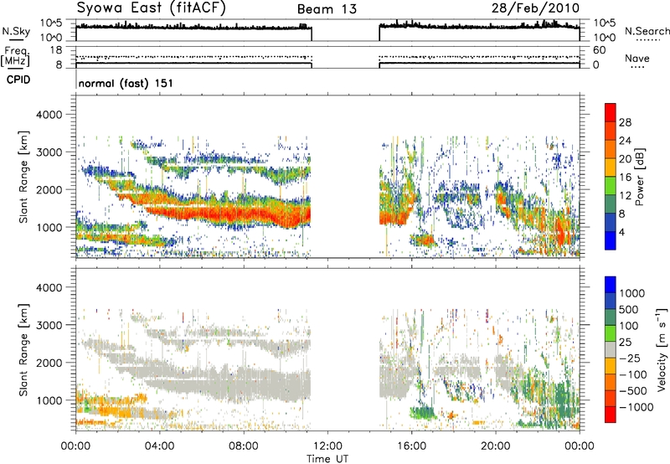Click the "Time UT" axis title
The width and height of the screenshot is (670, 464).
pos(327,459)
